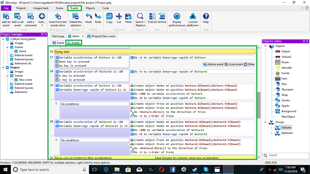Screen dimensions: 310x174
Task: Collapse the Scenes node under 2 player racing game
Action: pyautogui.click(x=7, y=47)
